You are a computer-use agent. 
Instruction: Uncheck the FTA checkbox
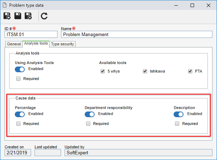[190, 71]
